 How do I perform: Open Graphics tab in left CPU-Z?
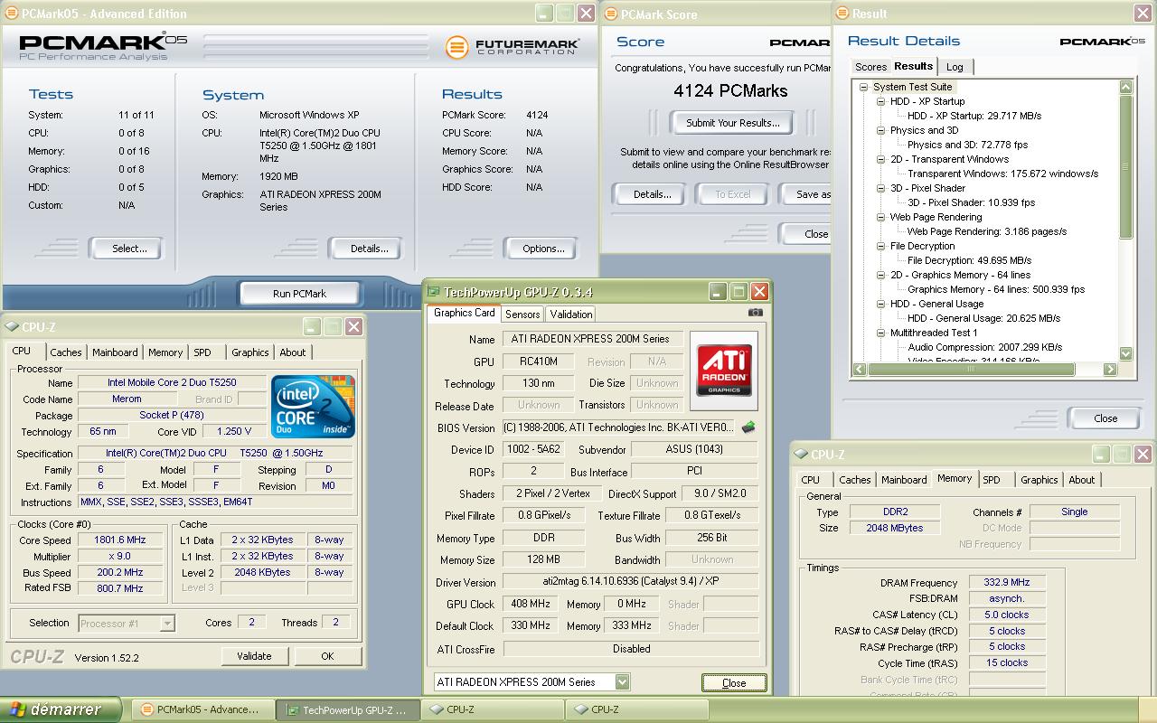coord(250,352)
